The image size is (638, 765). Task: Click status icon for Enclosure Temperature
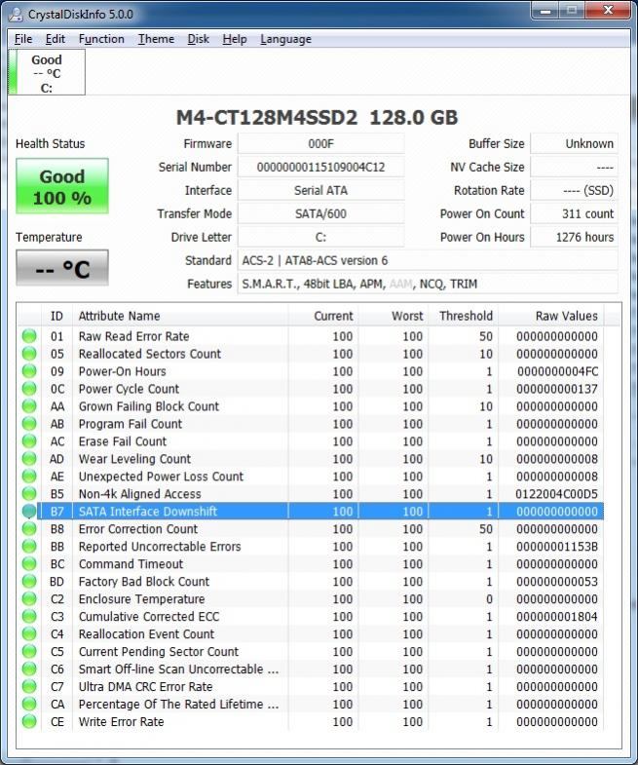pos(29,599)
